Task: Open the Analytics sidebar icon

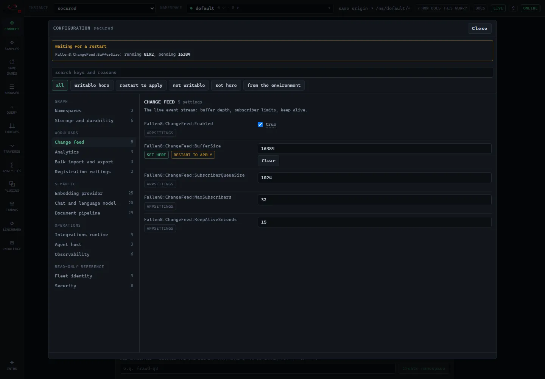Action: click(x=12, y=168)
